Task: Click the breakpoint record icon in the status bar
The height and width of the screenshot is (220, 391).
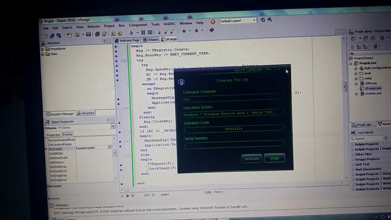Action: [127, 196]
